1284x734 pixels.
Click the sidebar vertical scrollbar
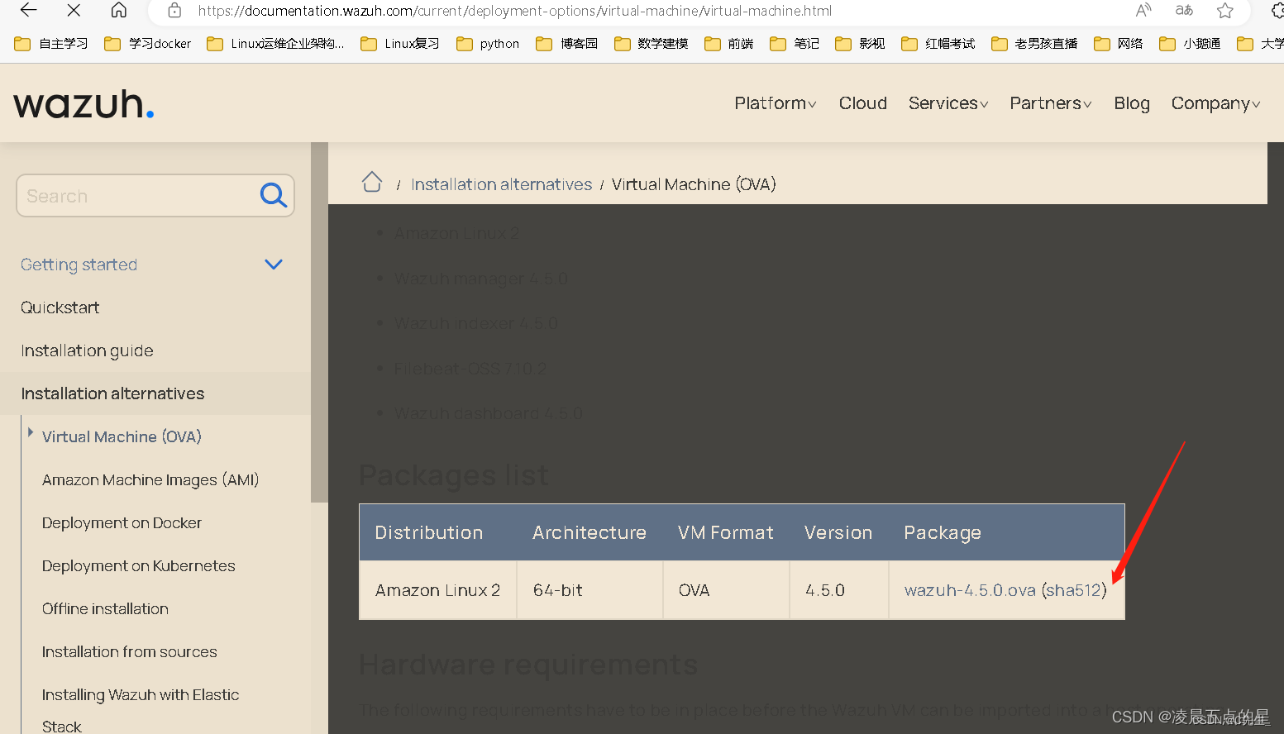point(319,322)
